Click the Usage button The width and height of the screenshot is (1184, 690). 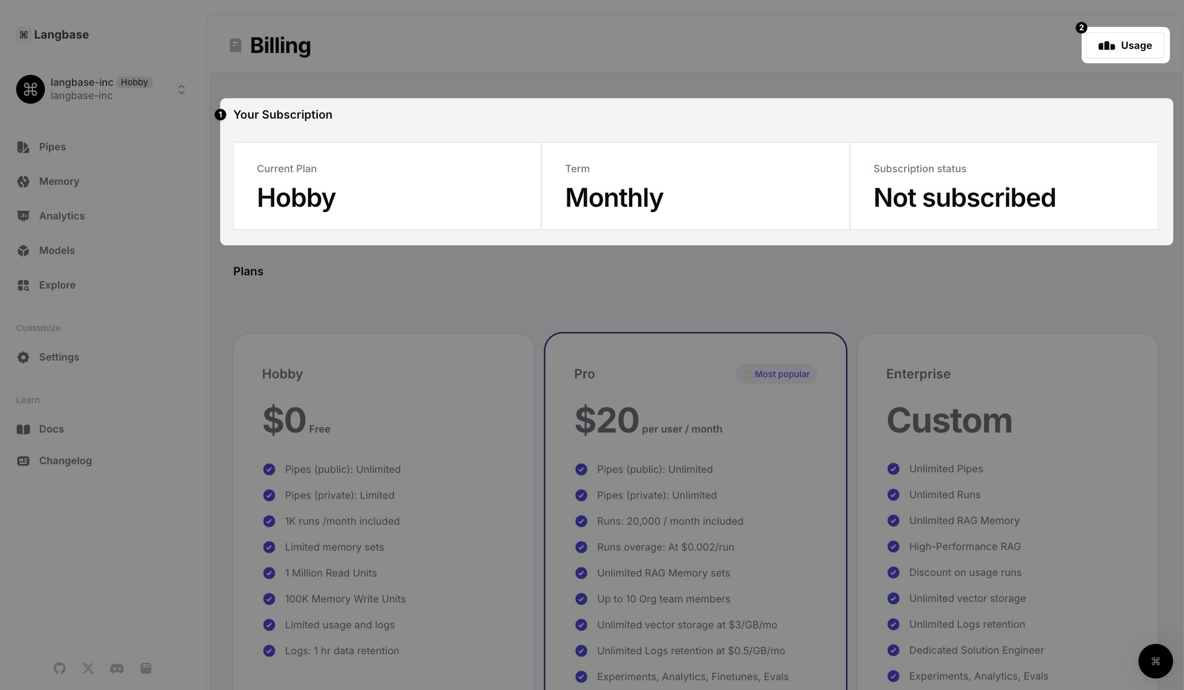coord(1125,46)
